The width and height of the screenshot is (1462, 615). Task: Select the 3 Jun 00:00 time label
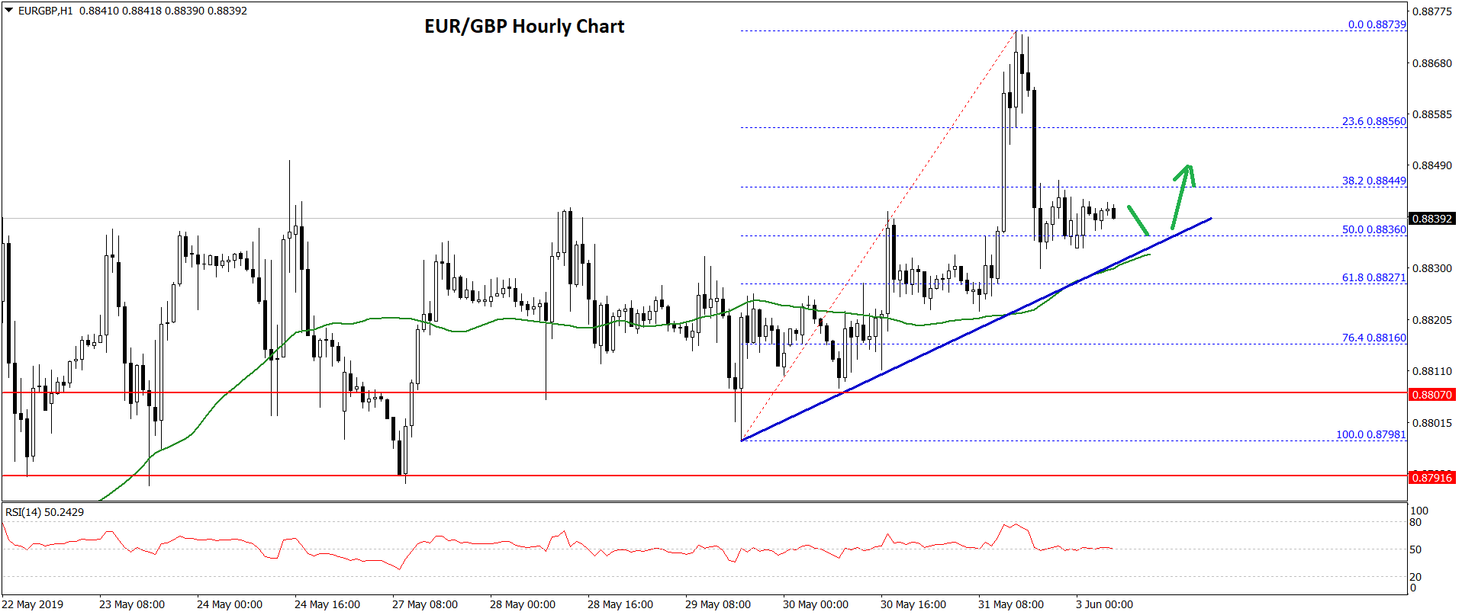[1104, 604]
